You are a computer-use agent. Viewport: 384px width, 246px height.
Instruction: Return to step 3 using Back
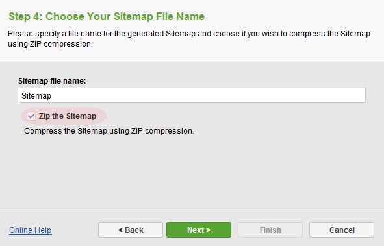(131, 230)
